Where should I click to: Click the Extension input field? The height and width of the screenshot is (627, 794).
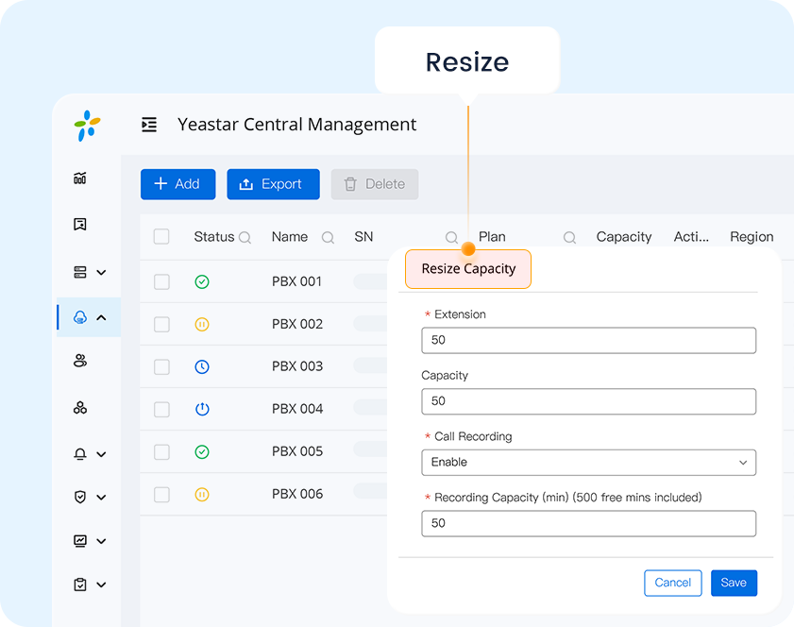[x=588, y=340]
